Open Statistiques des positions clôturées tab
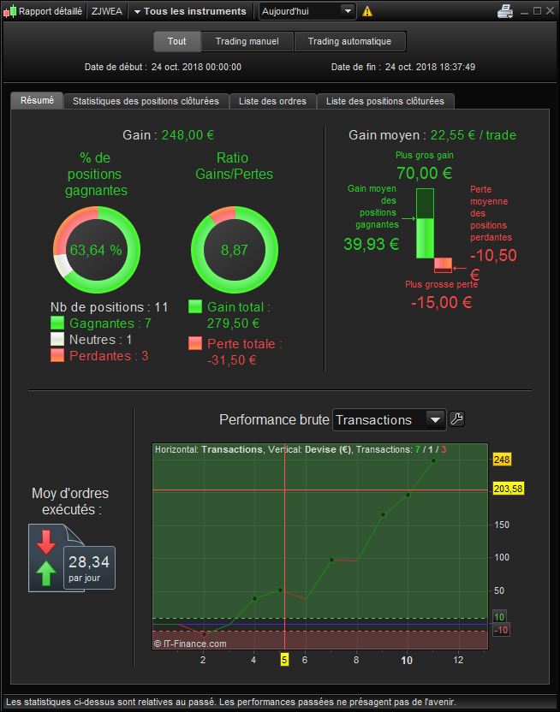 146,101
